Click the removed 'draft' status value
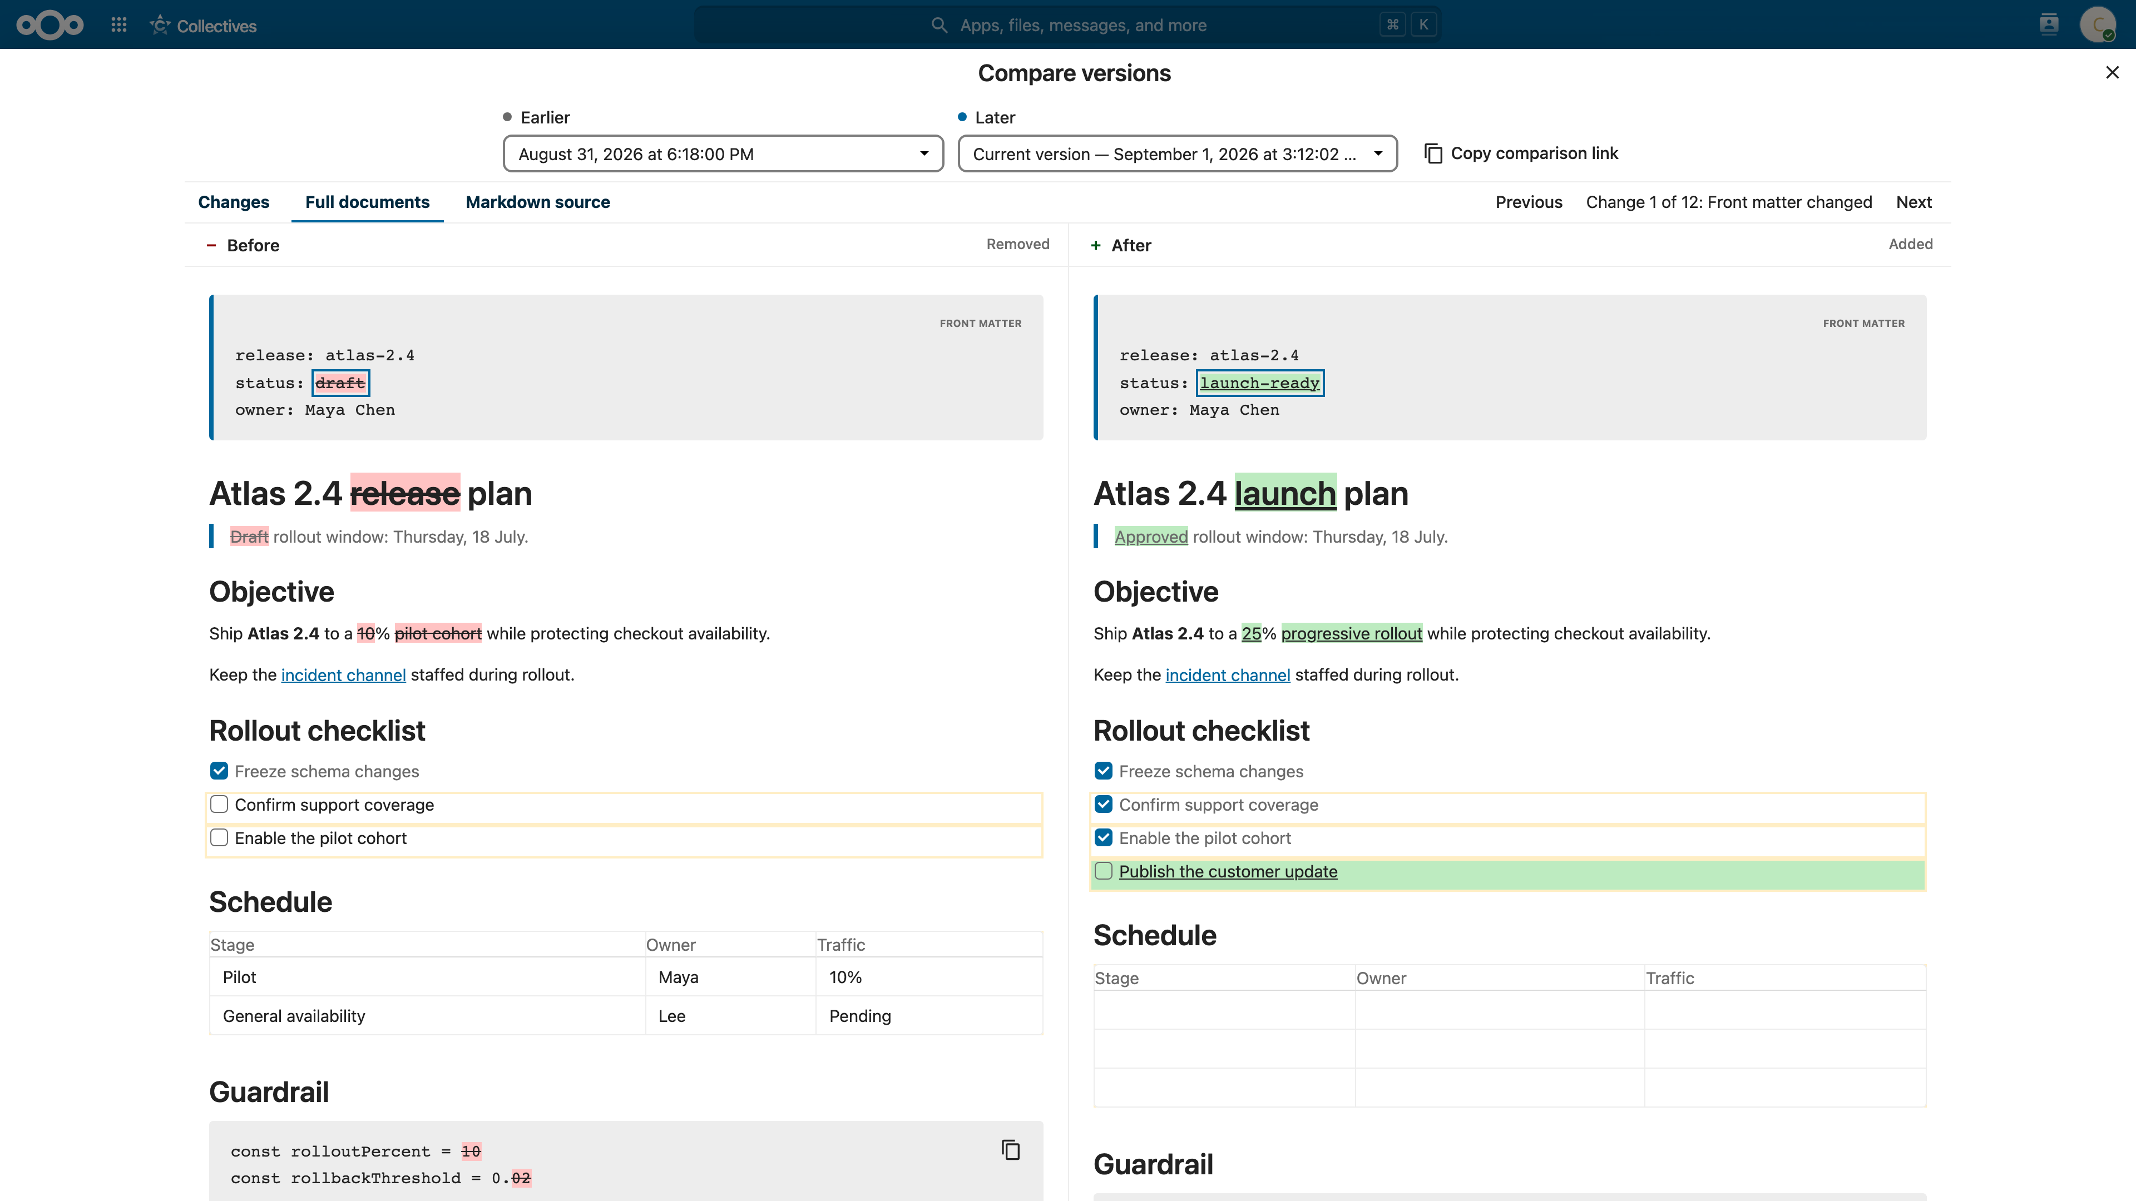 point(340,383)
